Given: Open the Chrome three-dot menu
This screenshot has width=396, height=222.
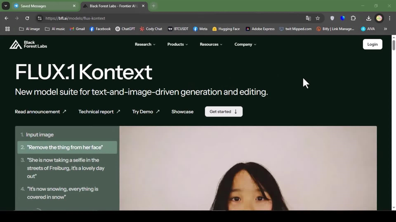Looking at the screenshot, I should 390,18.
